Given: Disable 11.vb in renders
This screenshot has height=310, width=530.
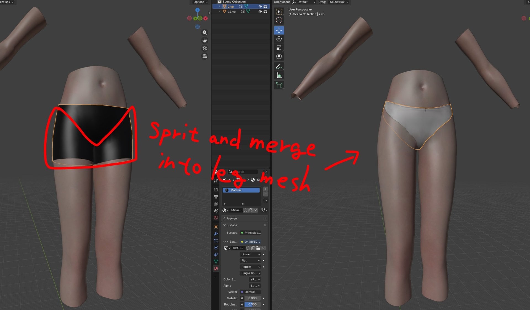Looking at the screenshot, I should point(265,12).
